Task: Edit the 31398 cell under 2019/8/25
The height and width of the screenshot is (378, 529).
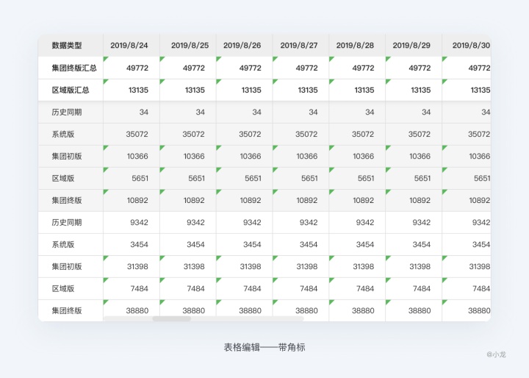Action: [188, 266]
